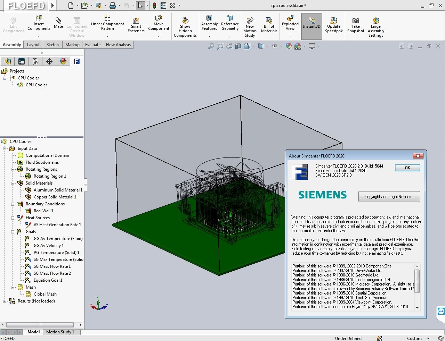This screenshot has width=445, height=341.
Task: Click OK in About dialog
Action: coord(407,168)
